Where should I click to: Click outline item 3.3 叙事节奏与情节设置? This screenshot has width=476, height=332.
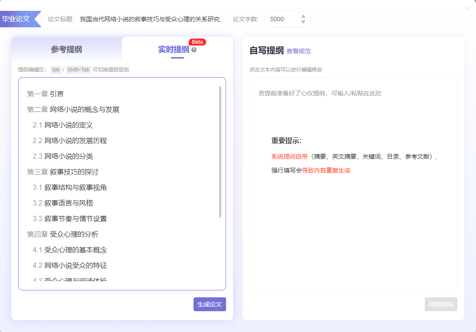pyautogui.click(x=70, y=219)
